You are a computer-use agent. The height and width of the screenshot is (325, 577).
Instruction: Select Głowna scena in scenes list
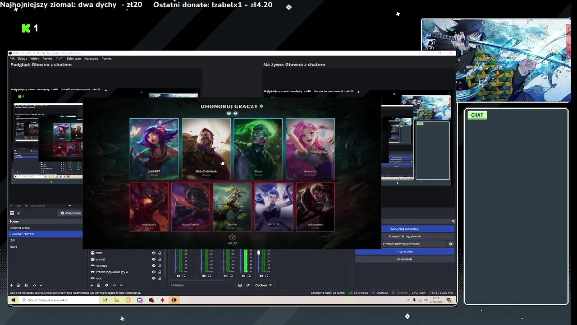click(x=46, y=228)
